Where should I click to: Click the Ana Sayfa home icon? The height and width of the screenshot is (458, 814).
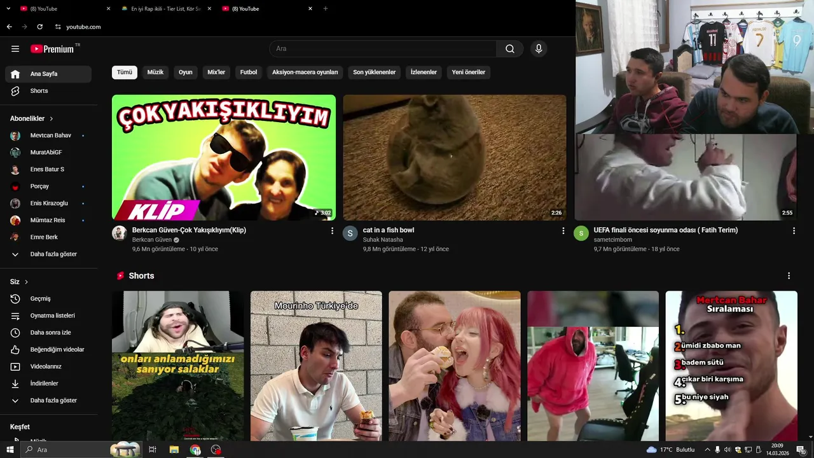[15, 74]
